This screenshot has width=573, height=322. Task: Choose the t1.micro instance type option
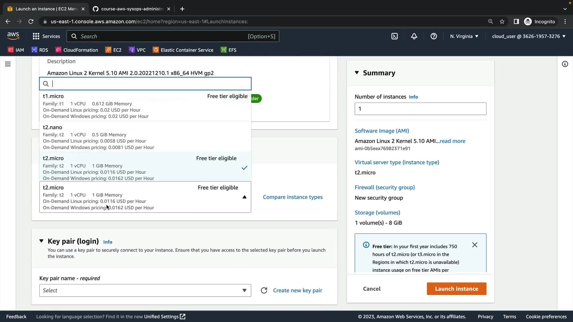coord(145,106)
